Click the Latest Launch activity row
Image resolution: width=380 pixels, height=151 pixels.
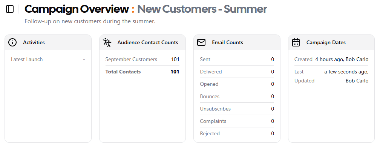pyautogui.click(x=48, y=59)
